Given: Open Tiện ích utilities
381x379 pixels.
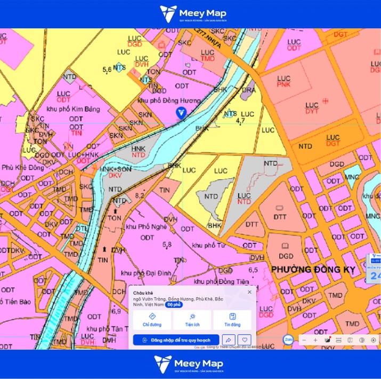Looking at the screenshot, I should pos(192,320).
